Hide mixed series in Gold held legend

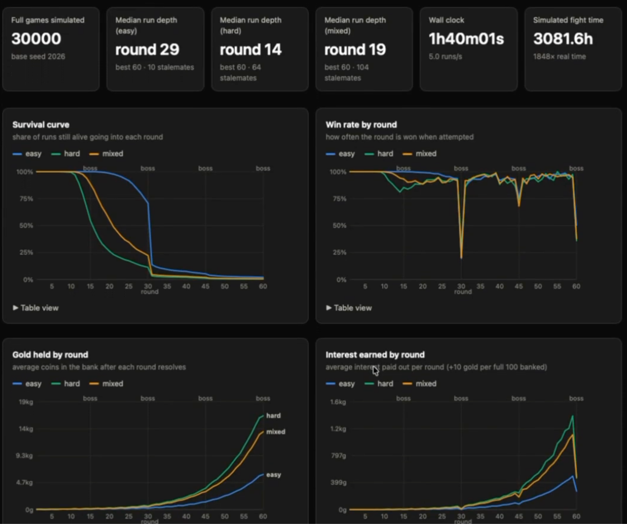(106, 384)
